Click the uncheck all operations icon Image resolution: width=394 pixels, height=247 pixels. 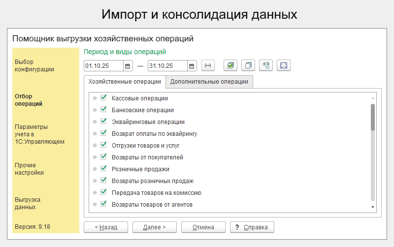248,65
